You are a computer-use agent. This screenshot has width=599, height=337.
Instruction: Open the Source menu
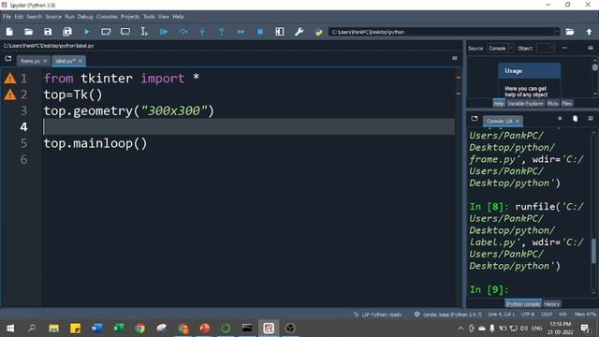[53, 17]
